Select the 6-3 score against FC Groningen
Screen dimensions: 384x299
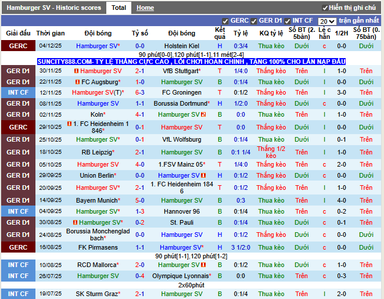tap(139, 92)
